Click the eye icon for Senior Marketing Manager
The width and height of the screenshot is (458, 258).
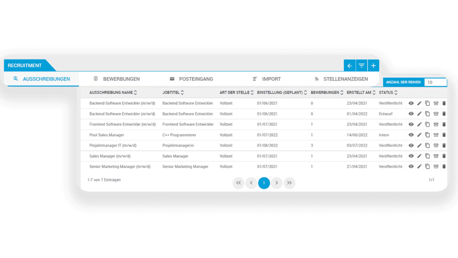coord(411,167)
